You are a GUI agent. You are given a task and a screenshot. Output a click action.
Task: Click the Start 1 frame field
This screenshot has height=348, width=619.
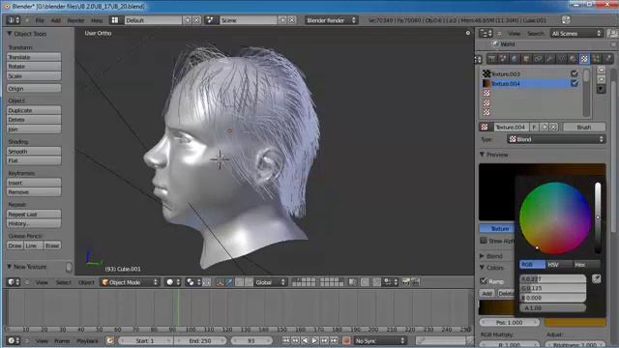(145, 340)
